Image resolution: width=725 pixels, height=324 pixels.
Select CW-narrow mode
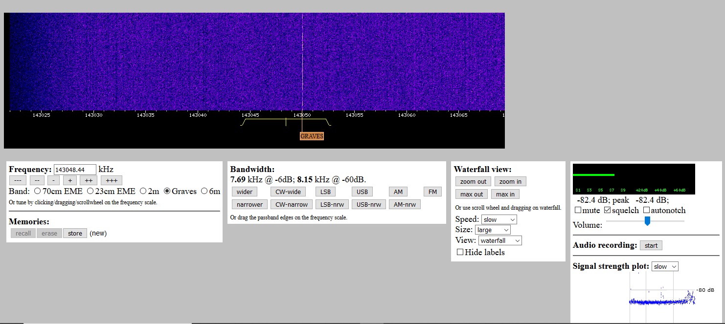(292, 204)
